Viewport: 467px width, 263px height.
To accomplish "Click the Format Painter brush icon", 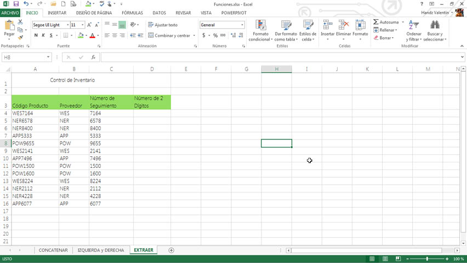I will coord(20,37).
